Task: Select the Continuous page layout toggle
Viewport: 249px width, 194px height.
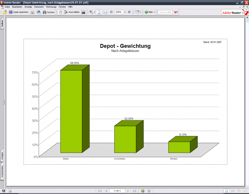Action: (x=233, y=191)
